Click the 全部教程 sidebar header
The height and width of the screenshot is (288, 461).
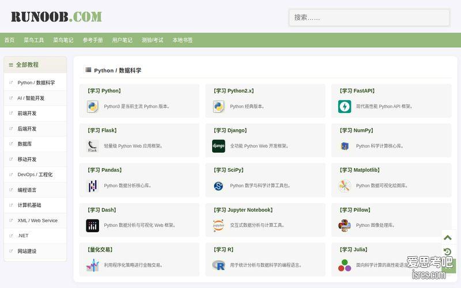pyautogui.click(x=35, y=65)
